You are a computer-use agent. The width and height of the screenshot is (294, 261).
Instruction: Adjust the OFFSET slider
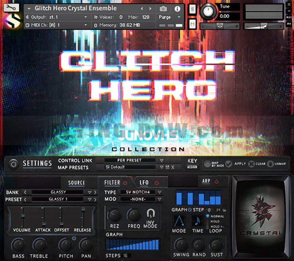tap(61, 224)
